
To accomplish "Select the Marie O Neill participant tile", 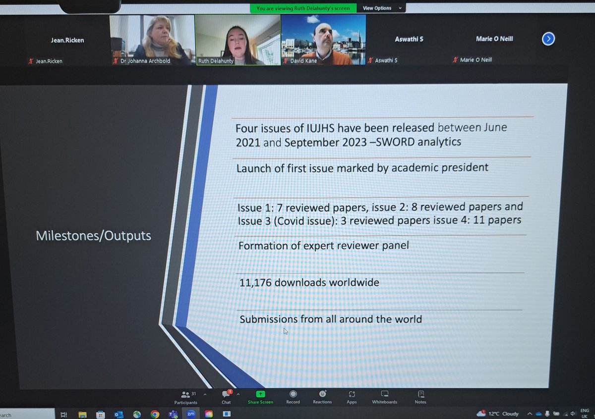I will (x=494, y=40).
